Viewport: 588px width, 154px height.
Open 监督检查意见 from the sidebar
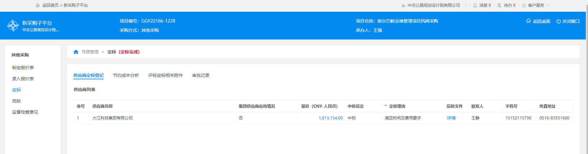click(25, 112)
